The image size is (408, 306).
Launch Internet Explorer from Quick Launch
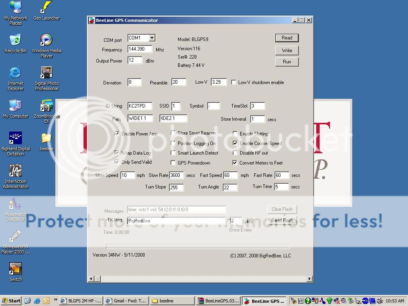(37, 301)
